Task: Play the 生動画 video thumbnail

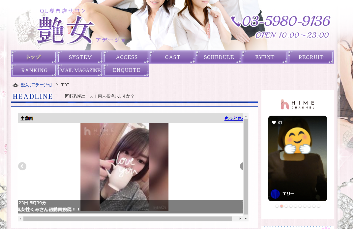Action: click(x=124, y=167)
